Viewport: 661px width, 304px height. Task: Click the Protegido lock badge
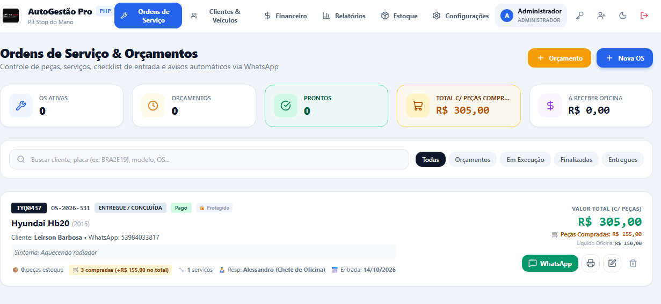214,208
